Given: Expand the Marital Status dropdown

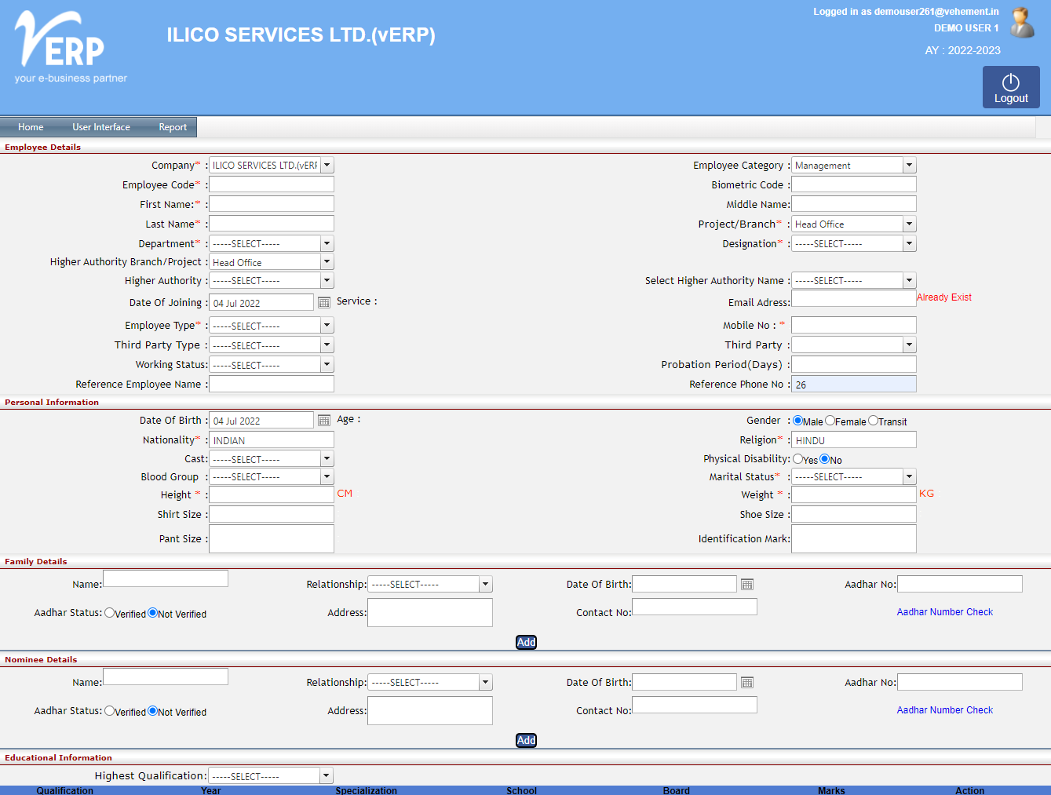Looking at the screenshot, I should click(x=854, y=476).
